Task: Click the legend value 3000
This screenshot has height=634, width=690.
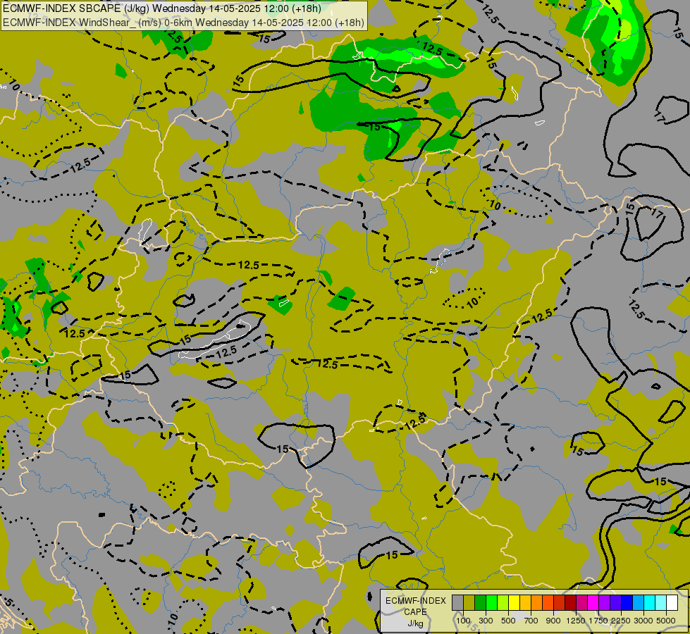Action: point(643,621)
